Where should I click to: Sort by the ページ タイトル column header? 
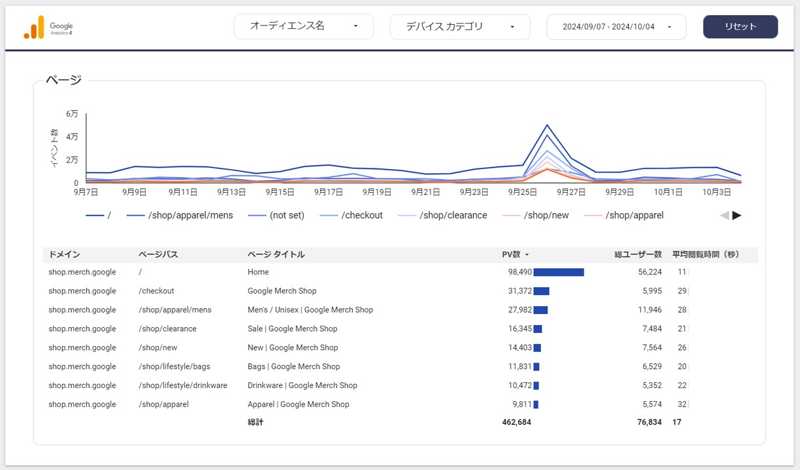tap(276, 254)
